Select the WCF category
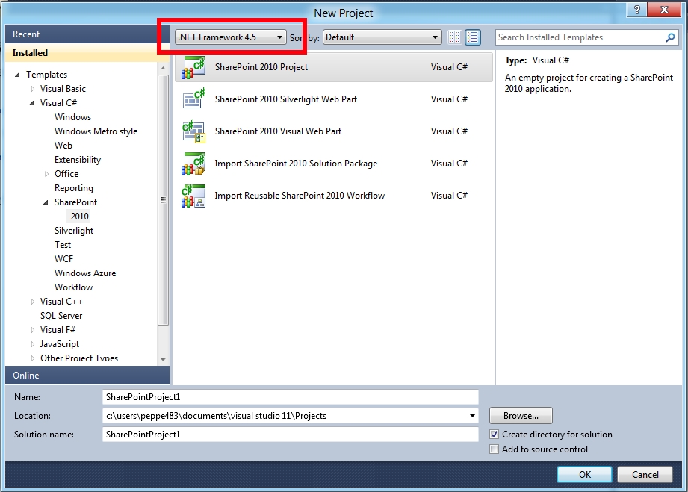688x492 pixels. pyautogui.click(x=63, y=259)
